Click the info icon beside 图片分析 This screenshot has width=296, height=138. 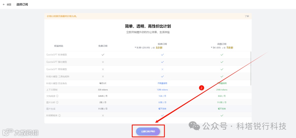click(57, 102)
